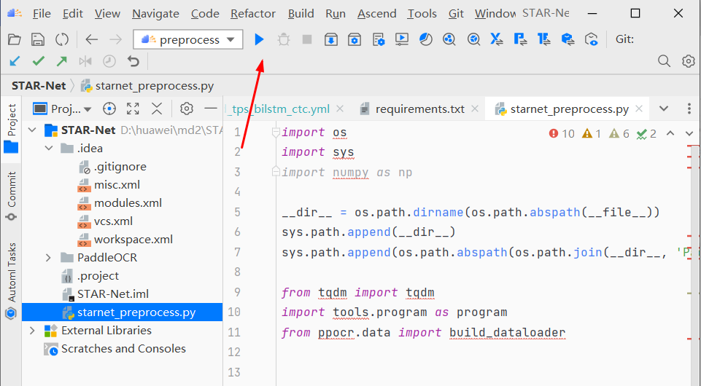Save all files with the disk icon
The width and height of the screenshot is (701, 386).
pos(38,39)
